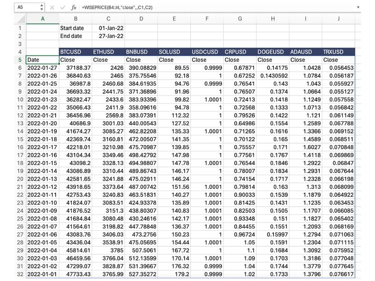This screenshot has height=281, width=375.
Task: Click the Cancel (X) icon in formula bar
Action: tap(52, 8)
